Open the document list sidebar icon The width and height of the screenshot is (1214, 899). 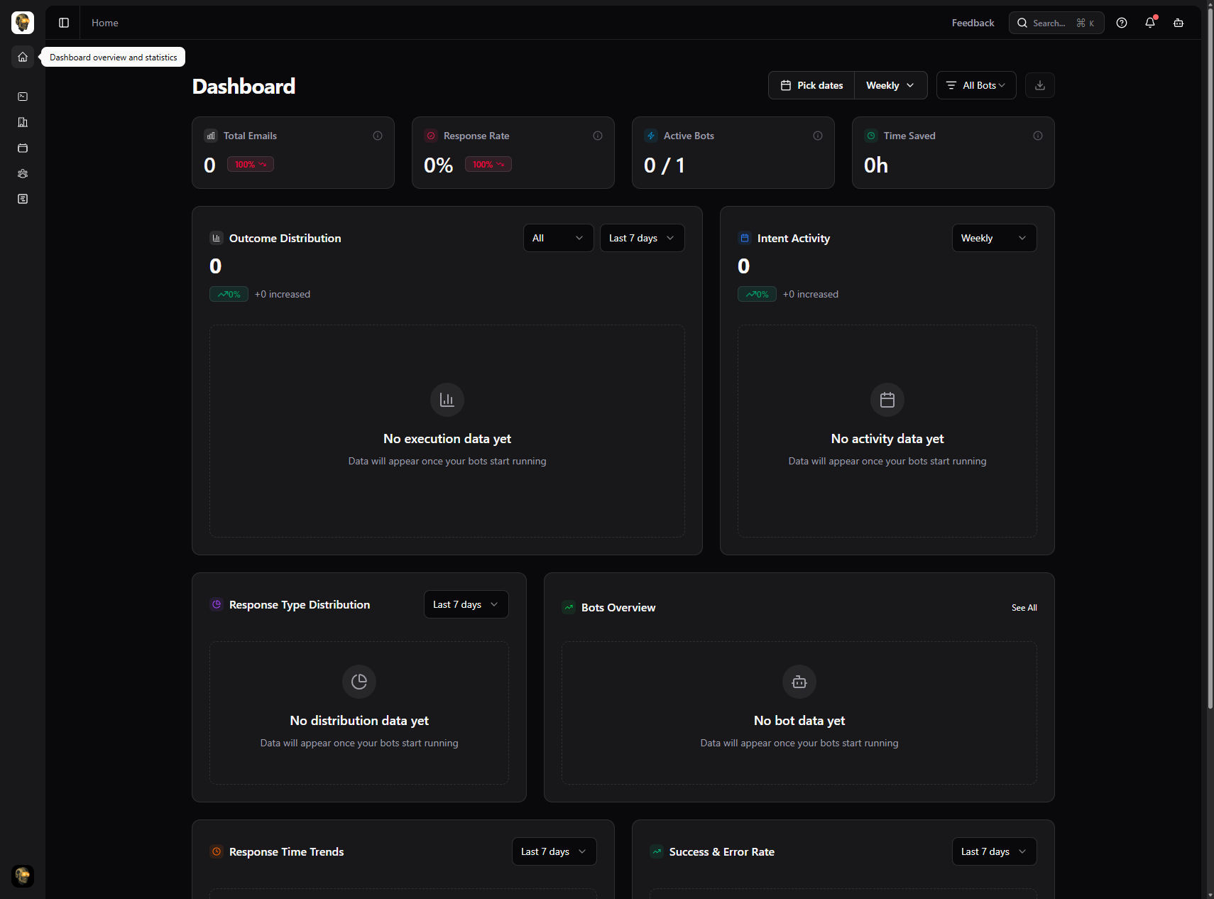click(x=23, y=199)
